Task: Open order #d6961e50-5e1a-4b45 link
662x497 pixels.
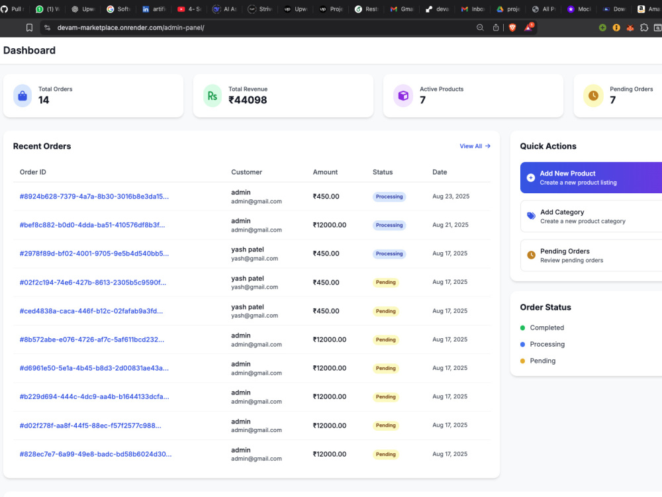Action: point(94,369)
